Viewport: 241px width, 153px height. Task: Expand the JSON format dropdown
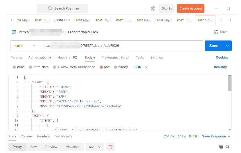point(140,67)
